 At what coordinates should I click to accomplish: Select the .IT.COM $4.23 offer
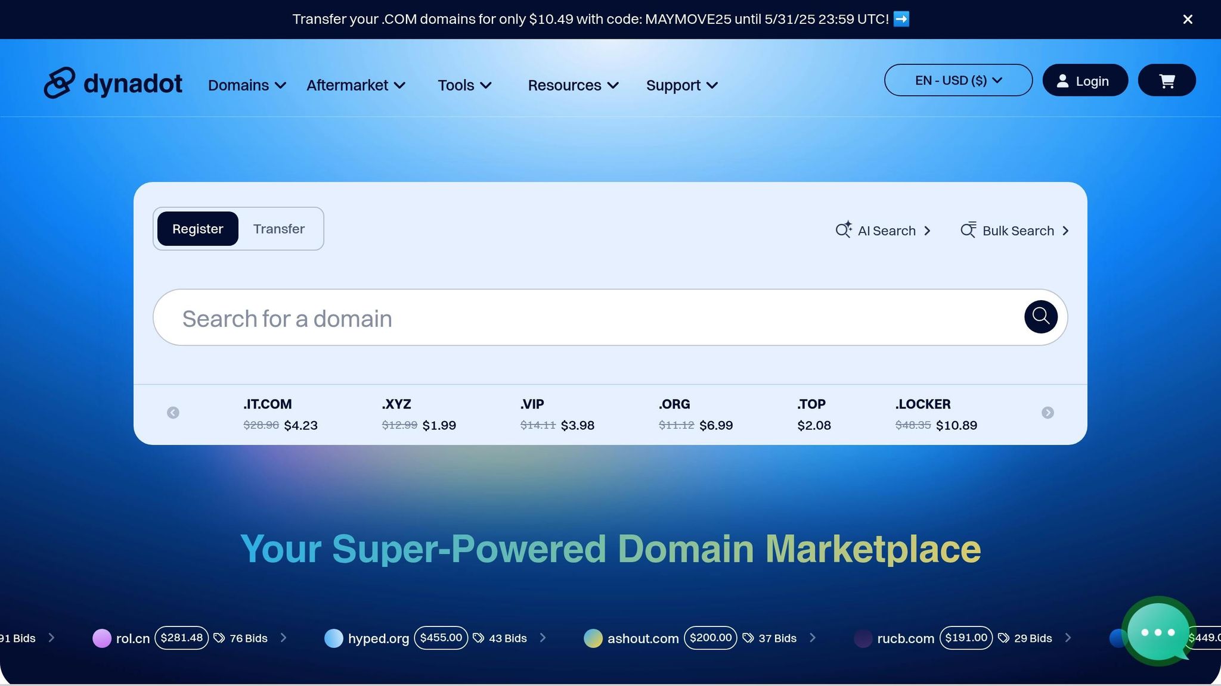[x=280, y=414]
